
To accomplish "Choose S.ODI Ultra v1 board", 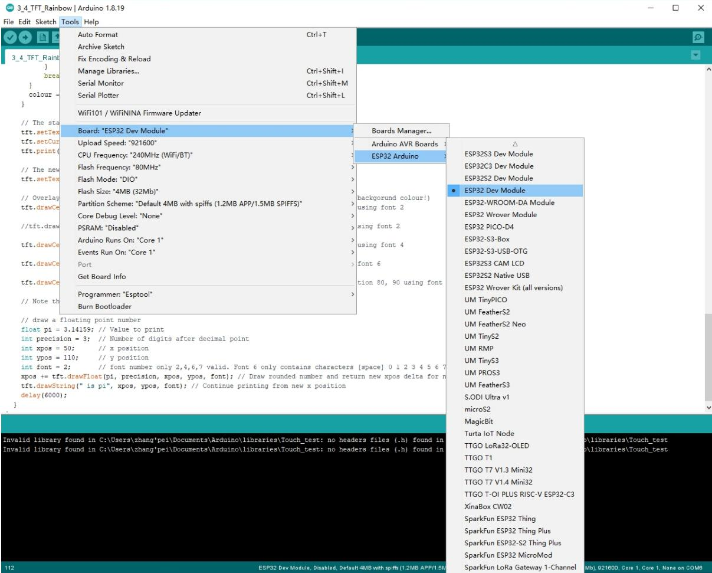I will (515, 397).
